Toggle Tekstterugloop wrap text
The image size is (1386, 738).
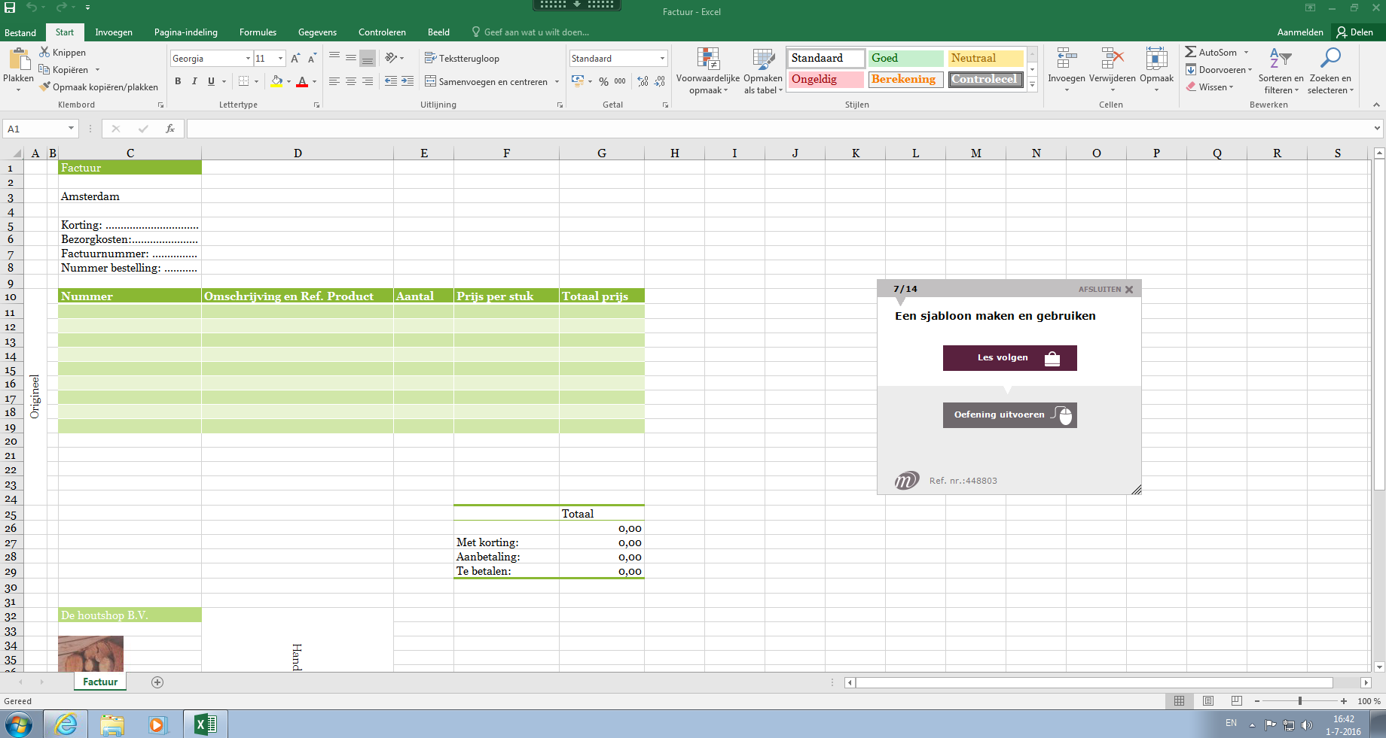(462, 58)
